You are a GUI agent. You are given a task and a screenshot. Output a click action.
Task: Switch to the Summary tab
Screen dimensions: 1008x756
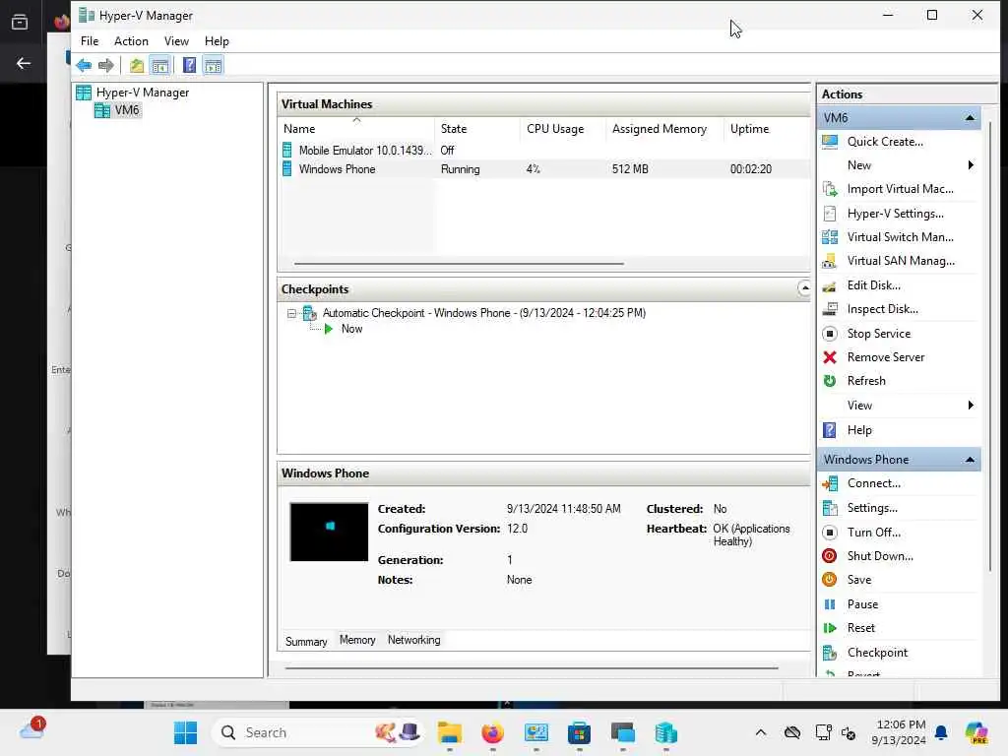[x=306, y=642]
